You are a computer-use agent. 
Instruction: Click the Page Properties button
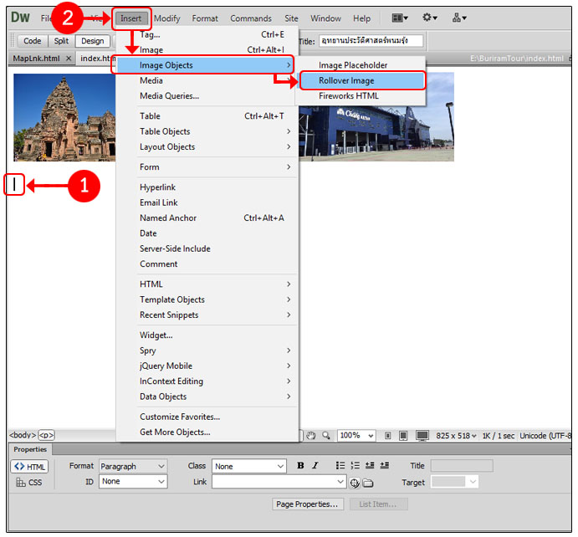point(308,504)
